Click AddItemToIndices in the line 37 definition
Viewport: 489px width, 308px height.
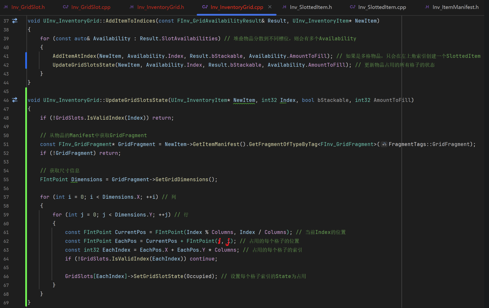tap(130, 21)
